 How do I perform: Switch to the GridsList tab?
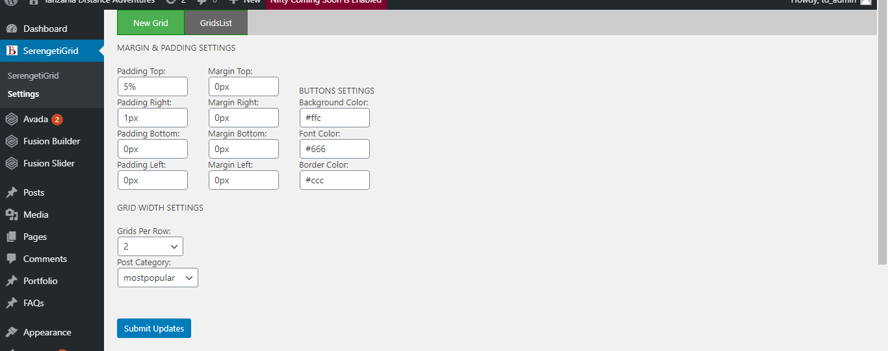(216, 23)
